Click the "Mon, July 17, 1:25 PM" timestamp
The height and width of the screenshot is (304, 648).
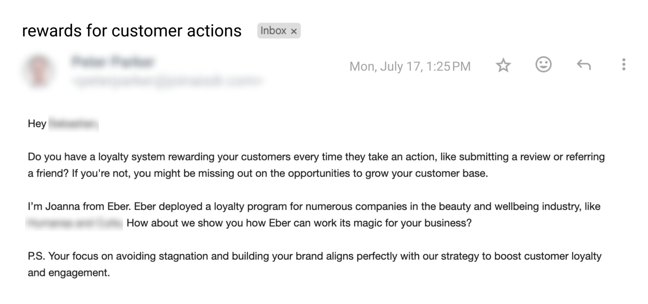pos(410,66)
